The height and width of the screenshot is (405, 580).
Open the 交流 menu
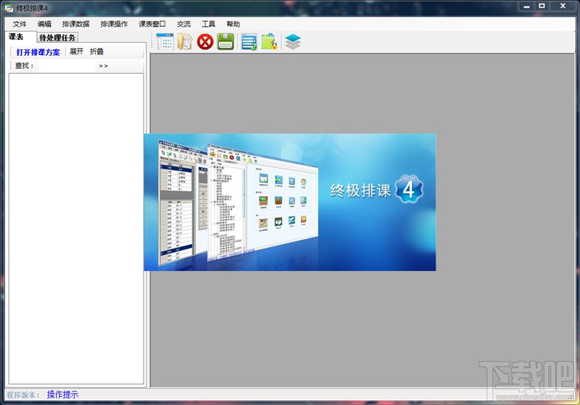coord(183,24)
